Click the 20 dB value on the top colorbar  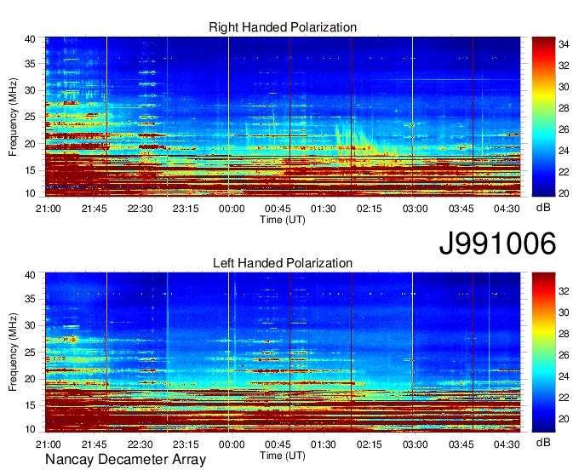pos(564,193)
